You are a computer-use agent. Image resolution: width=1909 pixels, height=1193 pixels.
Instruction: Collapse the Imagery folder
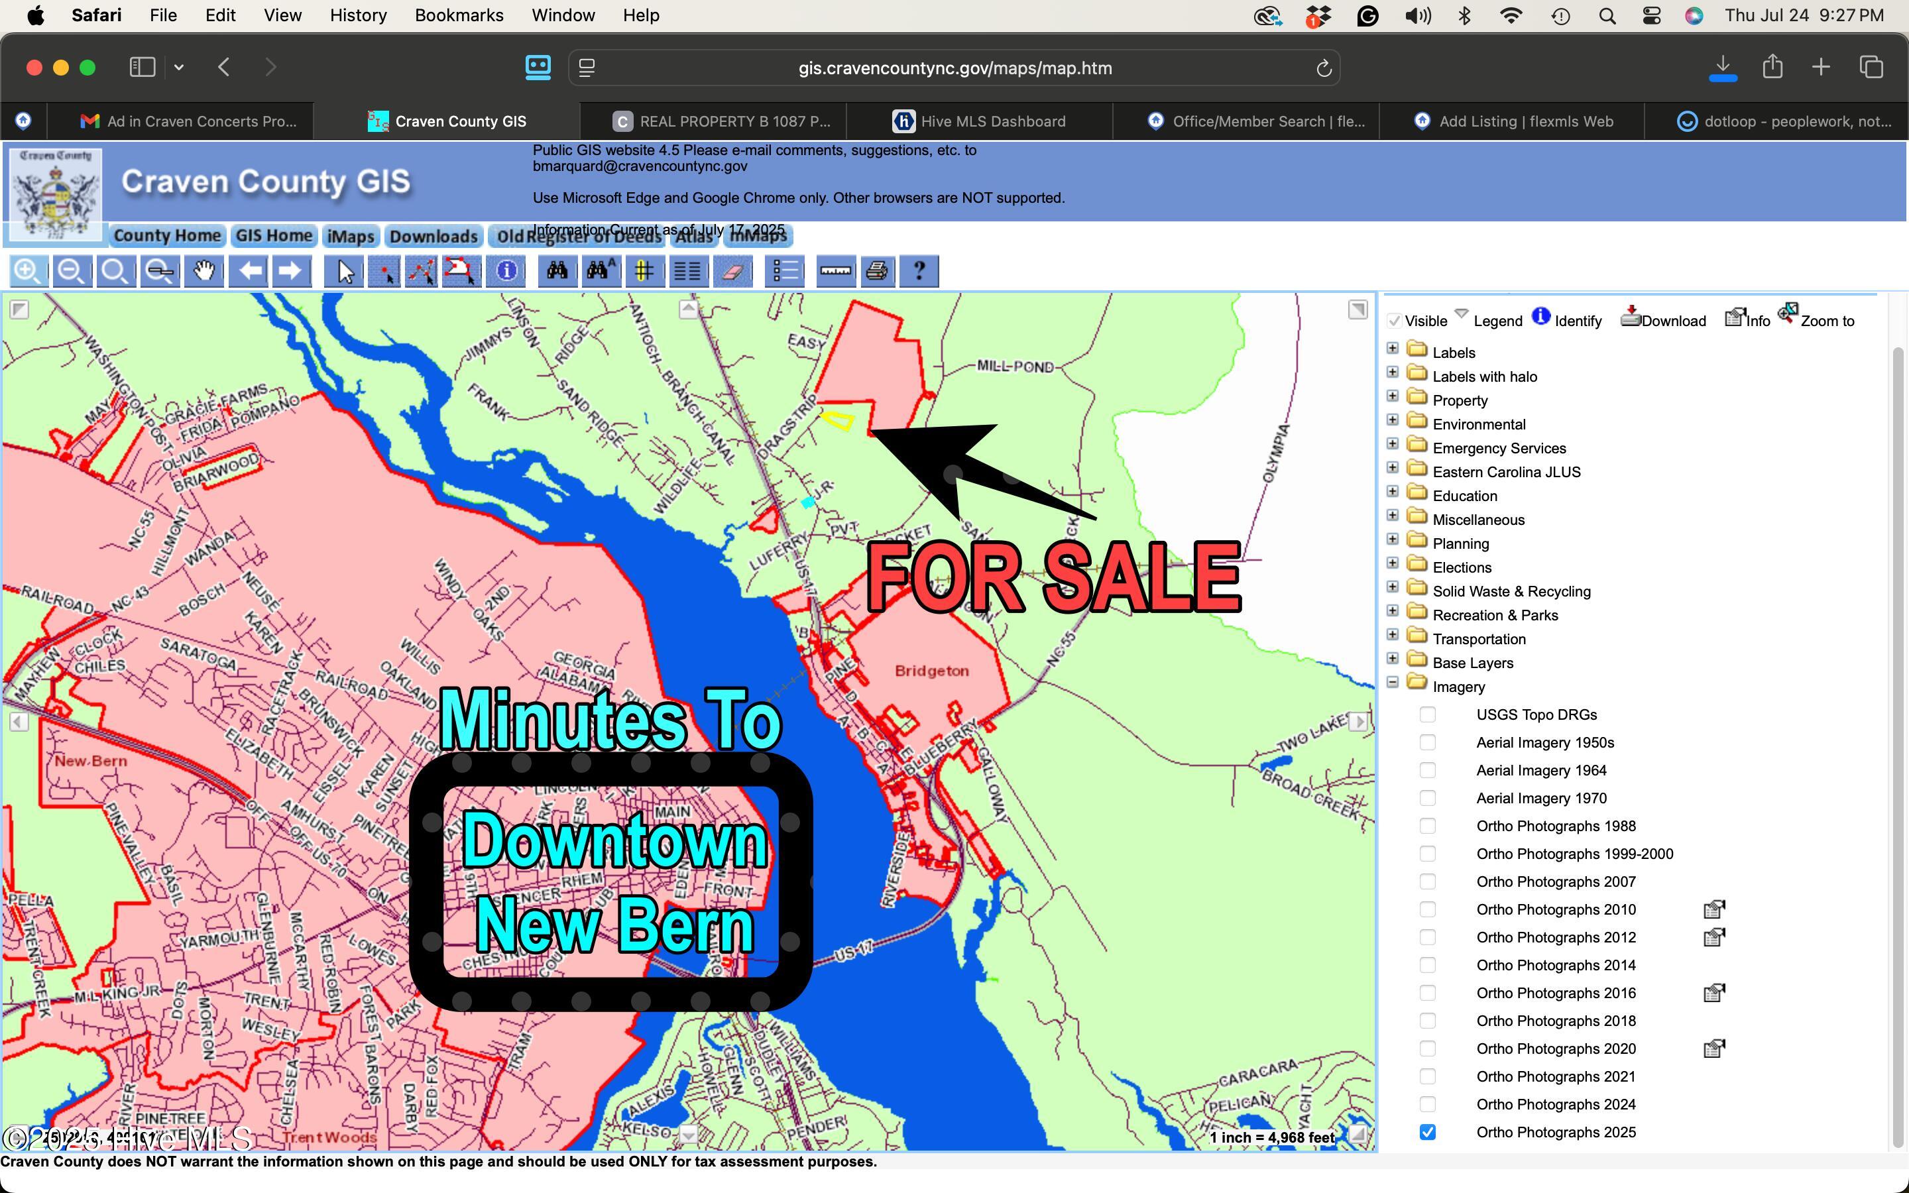[1392, 682]
